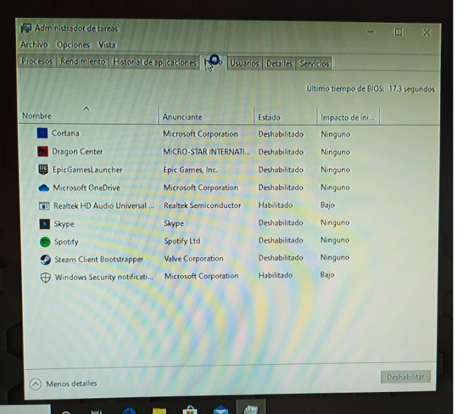Viewport: 465px width, 414px height.
Task: Switch to the Procesos tab
Action: coord(37,61)
